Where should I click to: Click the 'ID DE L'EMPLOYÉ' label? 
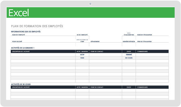82,35
